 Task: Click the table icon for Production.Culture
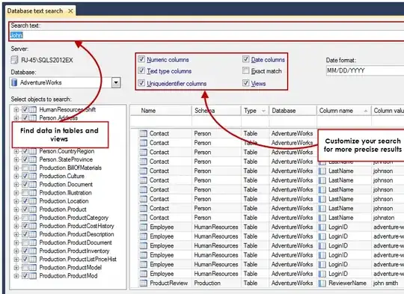pos(33,177)
